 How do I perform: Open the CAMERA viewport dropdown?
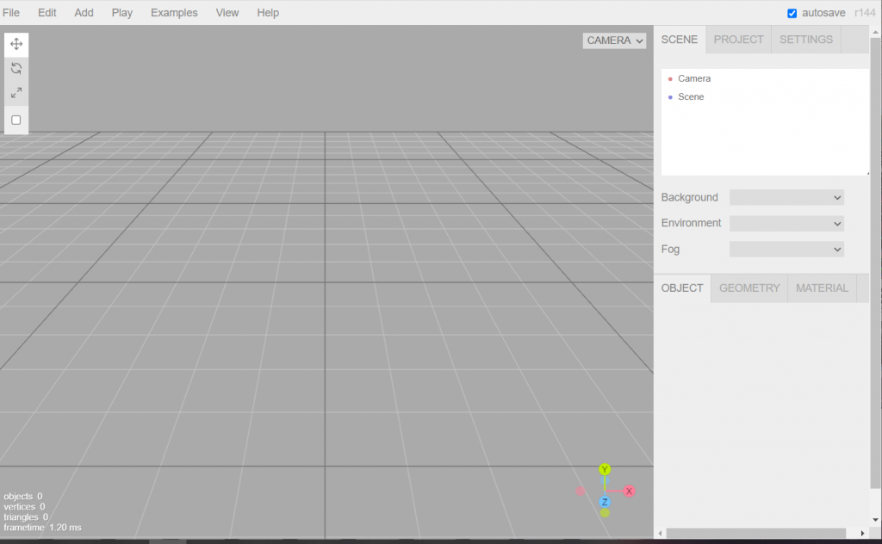click(614, 40)
